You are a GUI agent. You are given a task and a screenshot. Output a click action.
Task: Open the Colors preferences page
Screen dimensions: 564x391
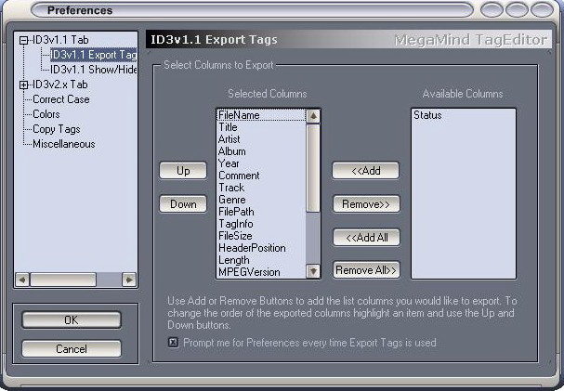point(46,114)
